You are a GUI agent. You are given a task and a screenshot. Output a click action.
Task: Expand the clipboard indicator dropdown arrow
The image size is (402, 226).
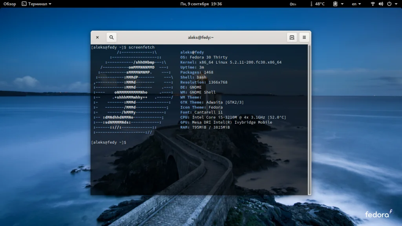click(342, 4)
